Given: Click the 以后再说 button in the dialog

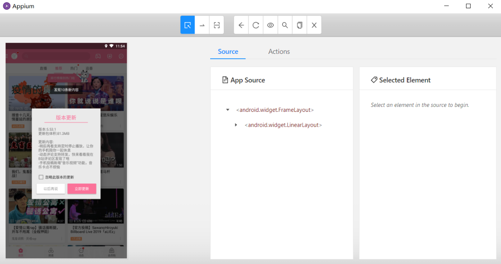Looking at the screenshot, I should point(51,189).
